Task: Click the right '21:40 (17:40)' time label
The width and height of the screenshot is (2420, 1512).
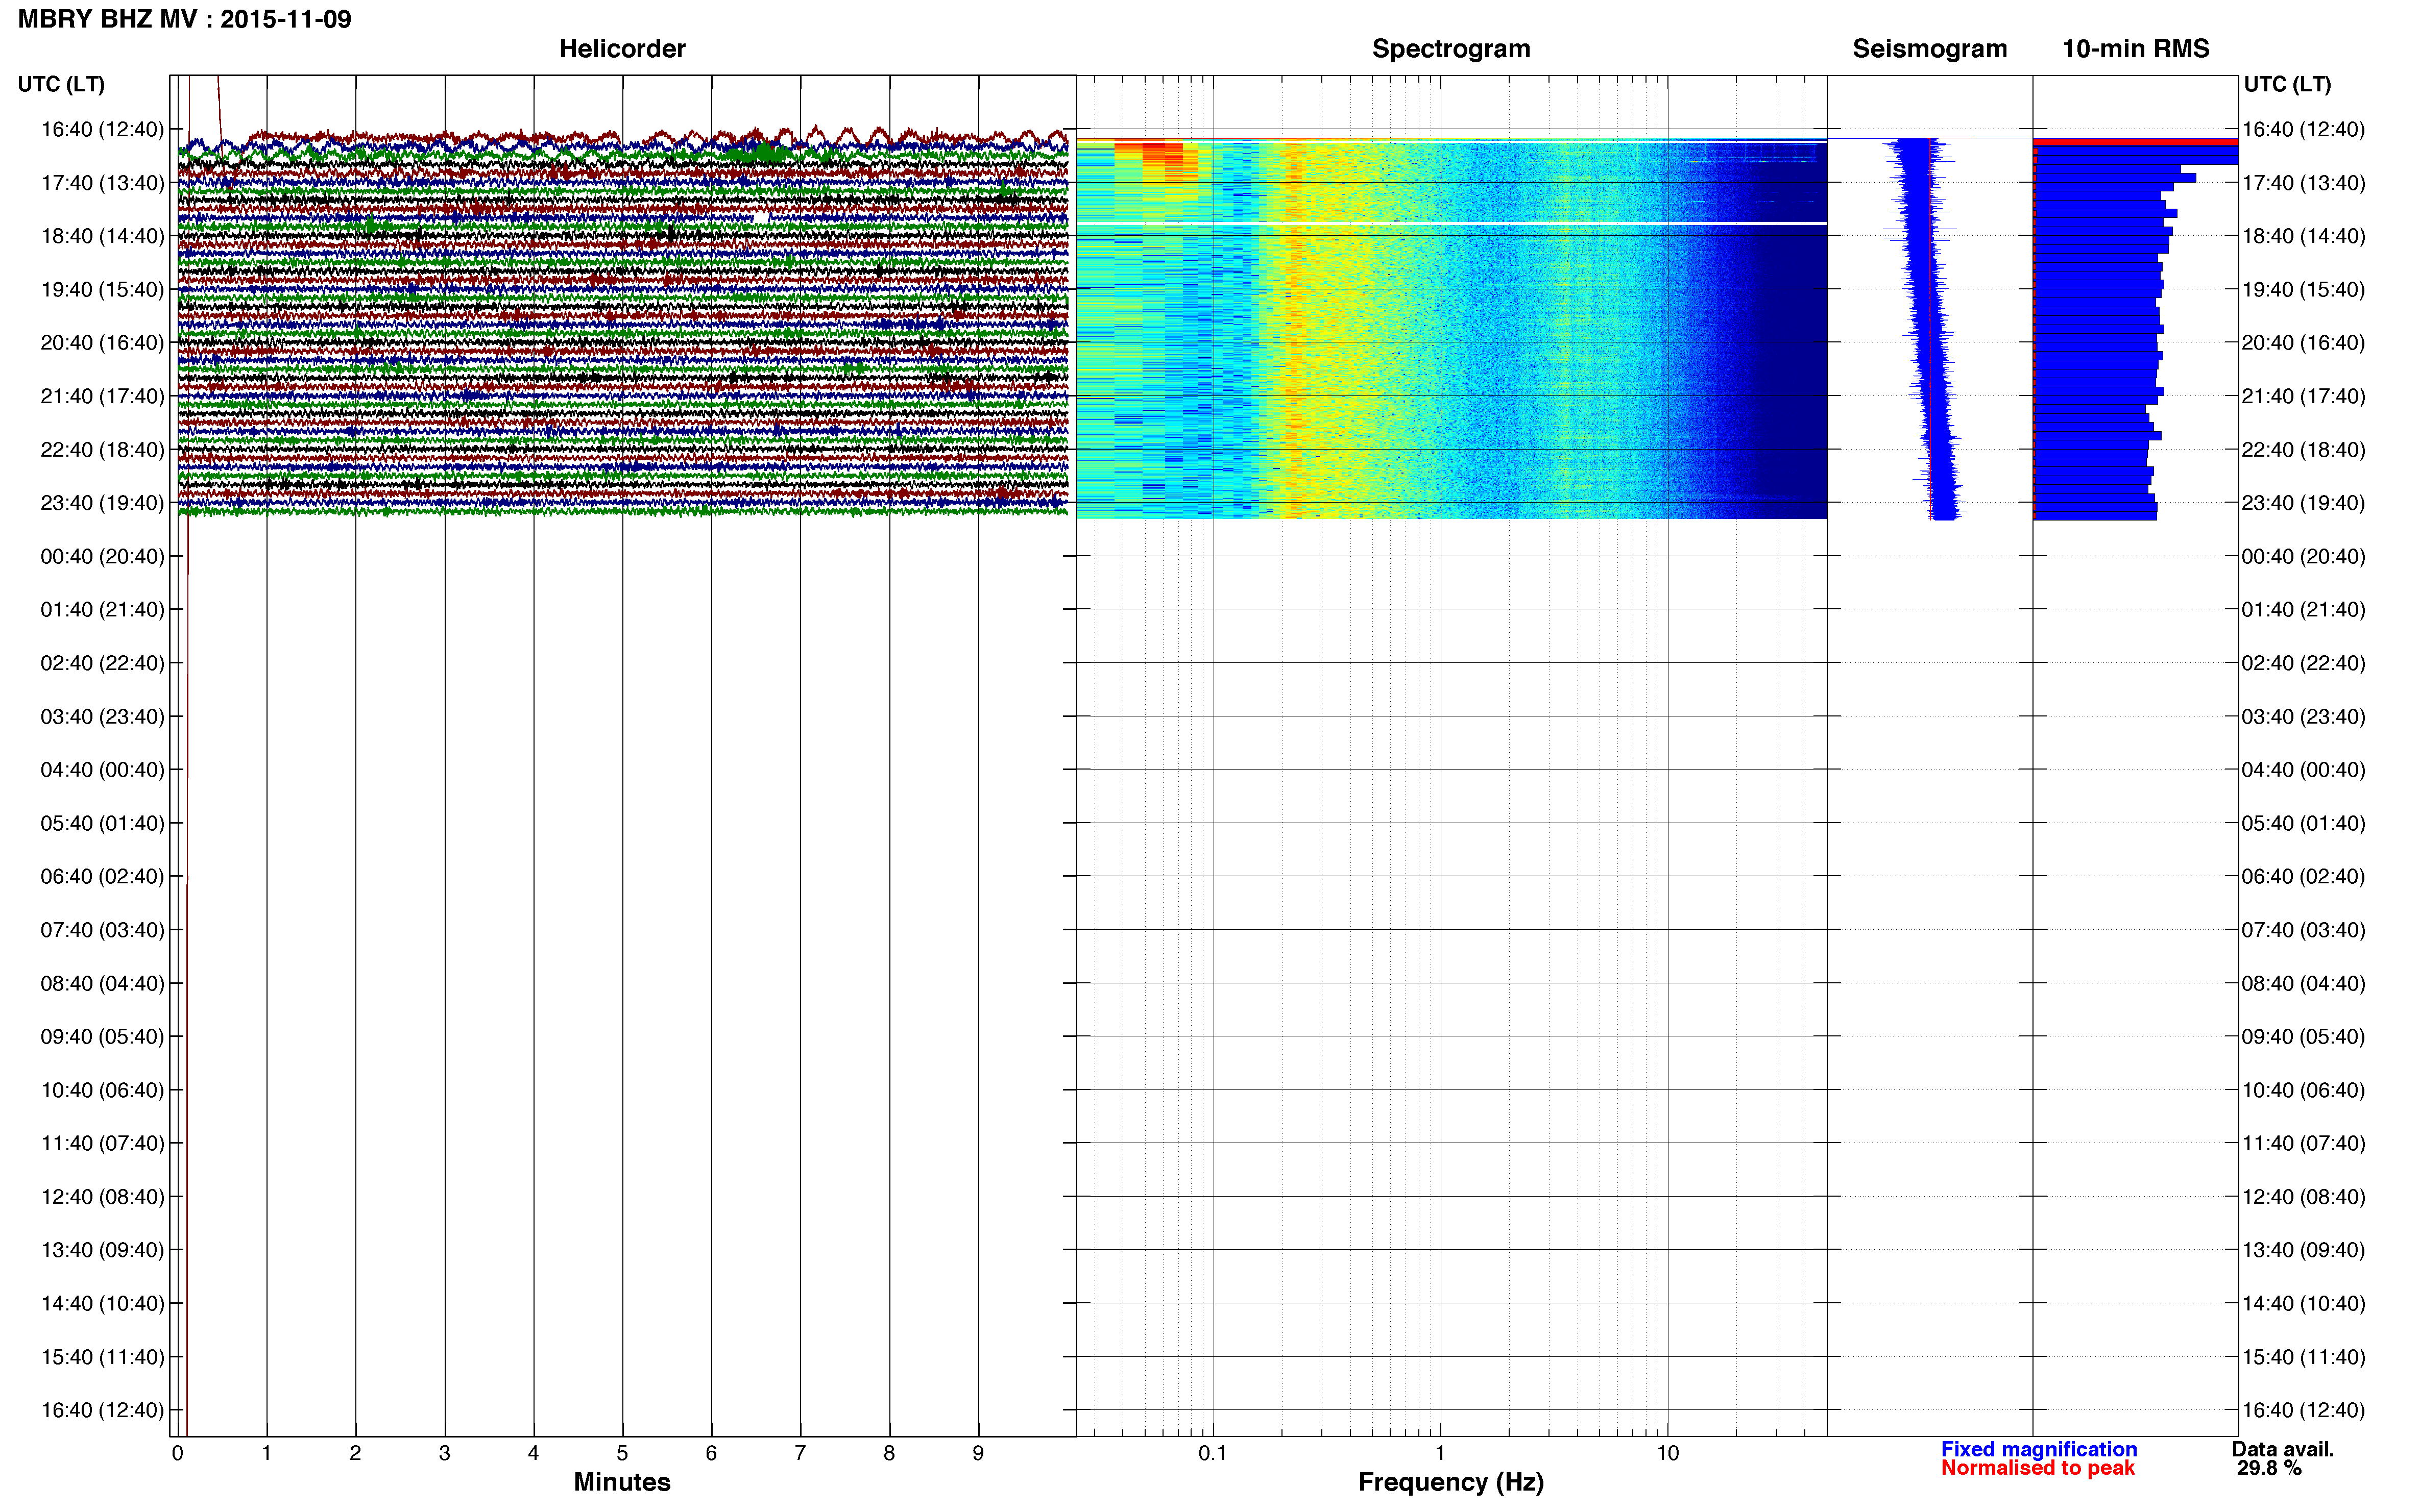Action: point(2303,396)
